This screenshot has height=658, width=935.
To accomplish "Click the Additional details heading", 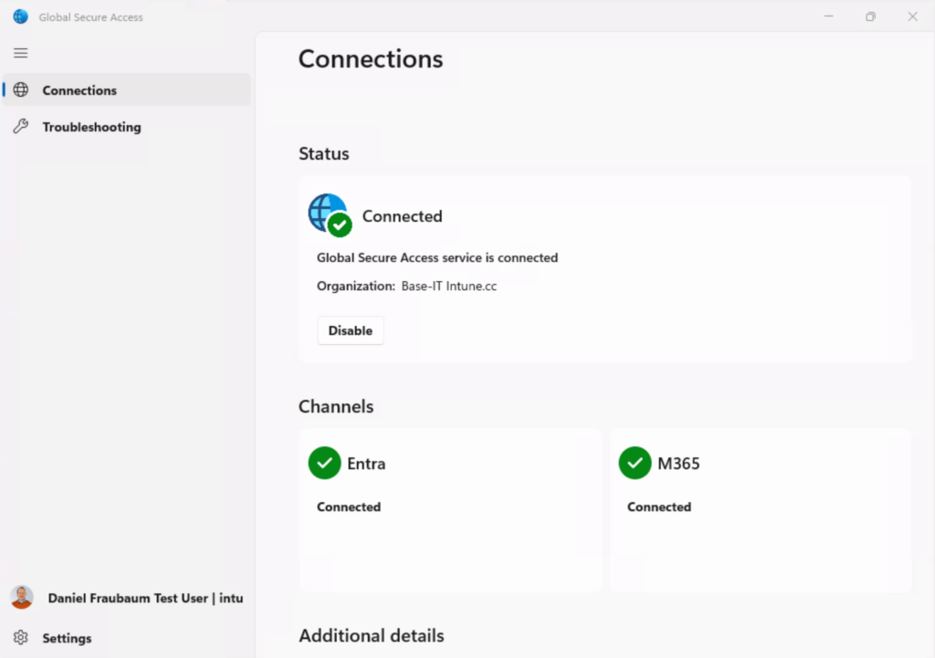I will tap(371, 635).
